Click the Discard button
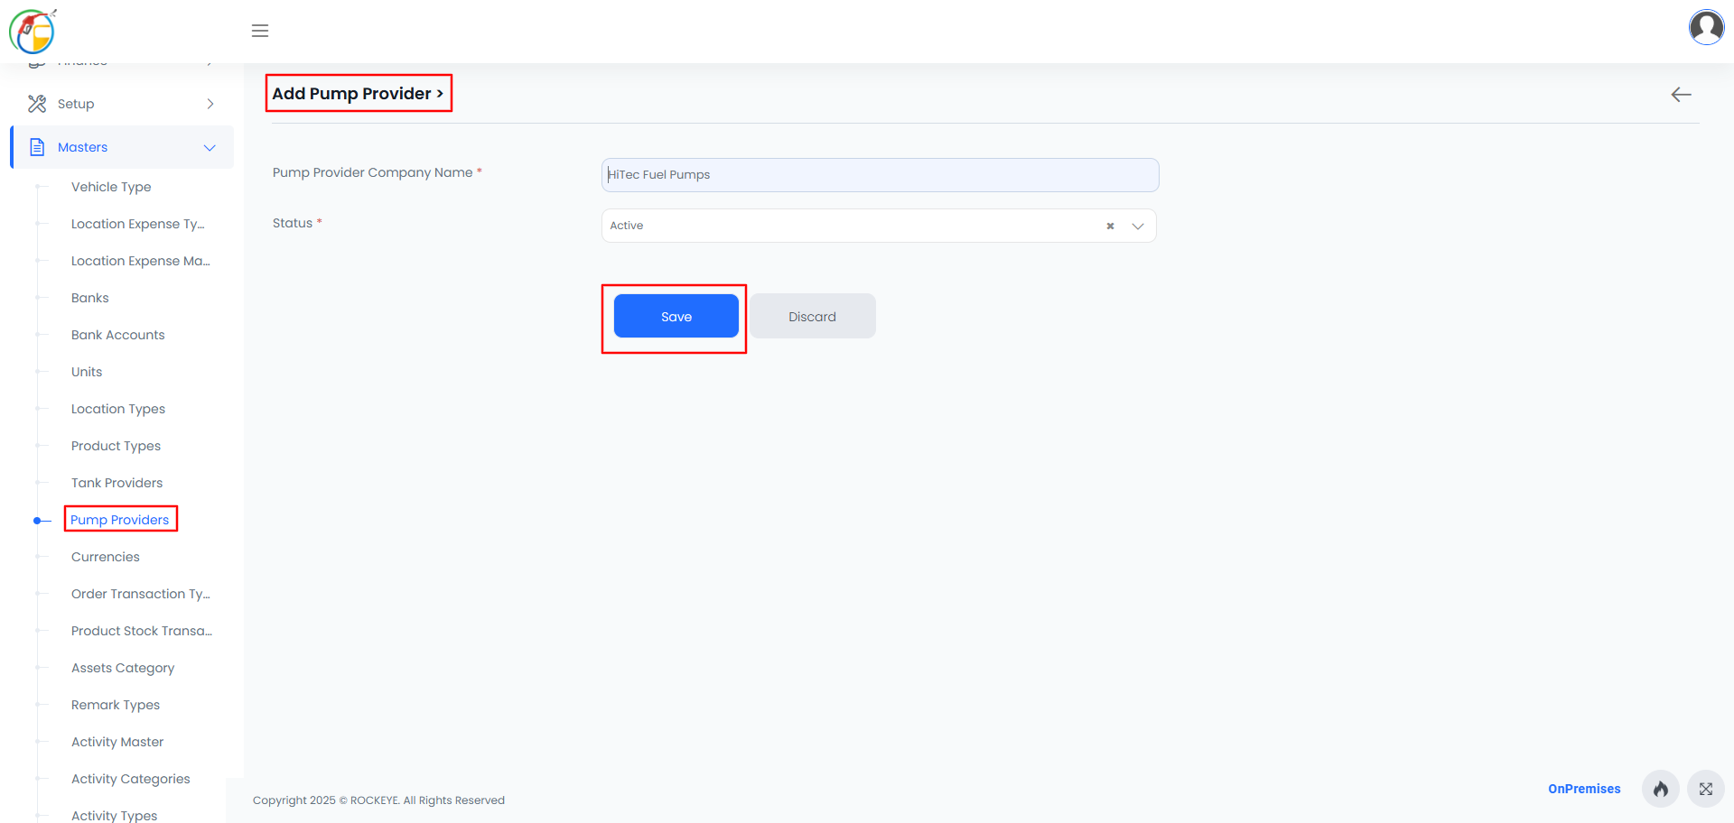Viewport: 1734px width, 823px height. 813,316
